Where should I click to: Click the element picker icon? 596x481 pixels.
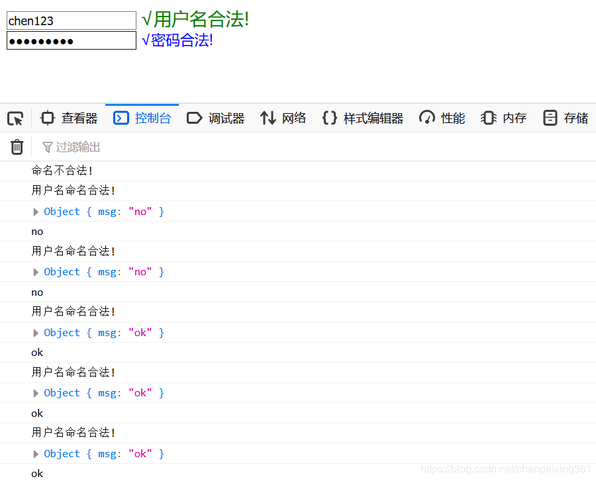[x=15, y=118]
